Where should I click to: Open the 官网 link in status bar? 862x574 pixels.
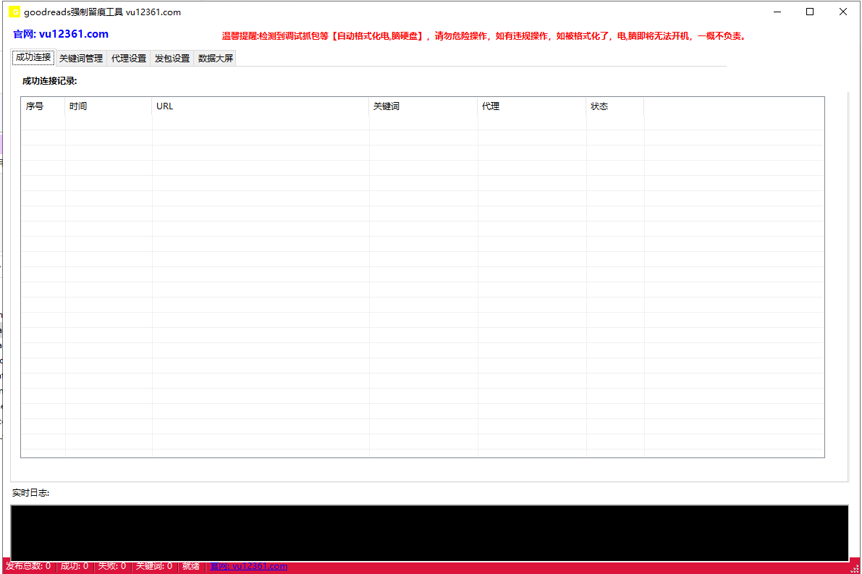pos(248,566)
